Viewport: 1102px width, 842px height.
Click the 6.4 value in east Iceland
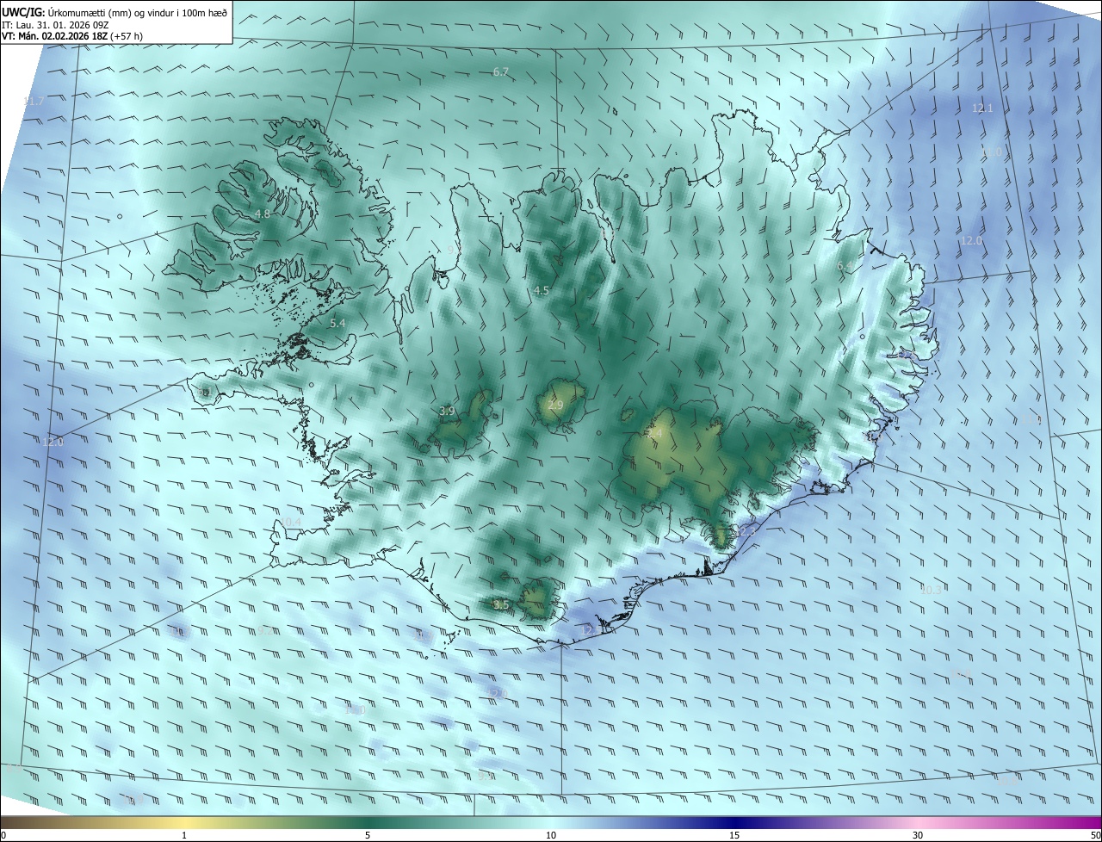tap(845, 266)
